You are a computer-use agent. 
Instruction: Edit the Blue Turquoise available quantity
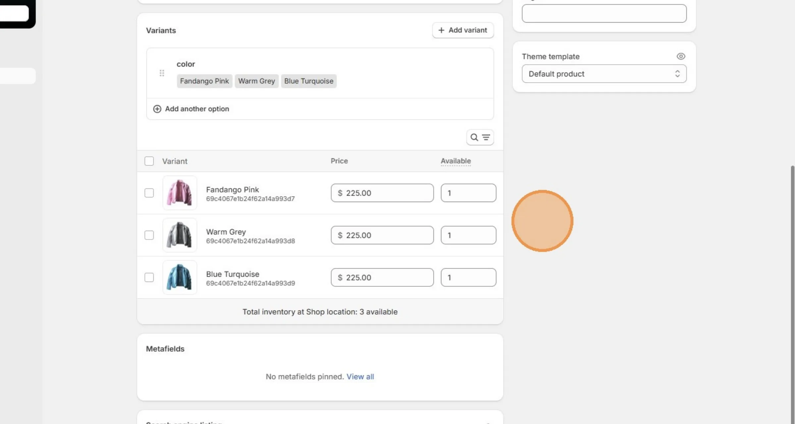[x=468, y=277]
